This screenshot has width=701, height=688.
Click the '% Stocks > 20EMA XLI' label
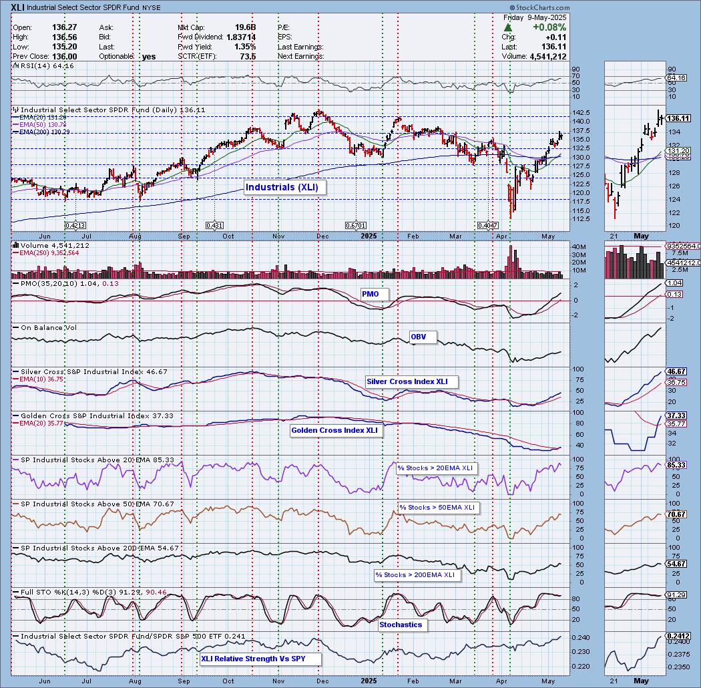(435, 468)
